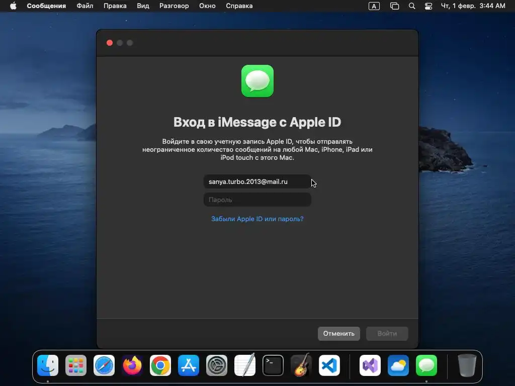This screenshot has height=386, width=515.
Task: Open the Справка menu
Action: tap(239, 6)
